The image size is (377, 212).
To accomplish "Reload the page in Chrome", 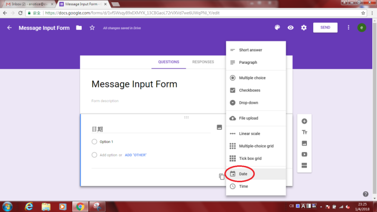I will tap(20, 13).
